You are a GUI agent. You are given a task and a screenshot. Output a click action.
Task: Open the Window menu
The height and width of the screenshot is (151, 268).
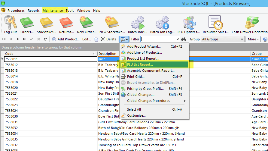pyautogui.click(x=84, y=11)
